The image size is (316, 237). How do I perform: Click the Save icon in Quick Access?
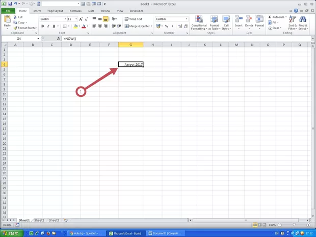tap(10, 4)
